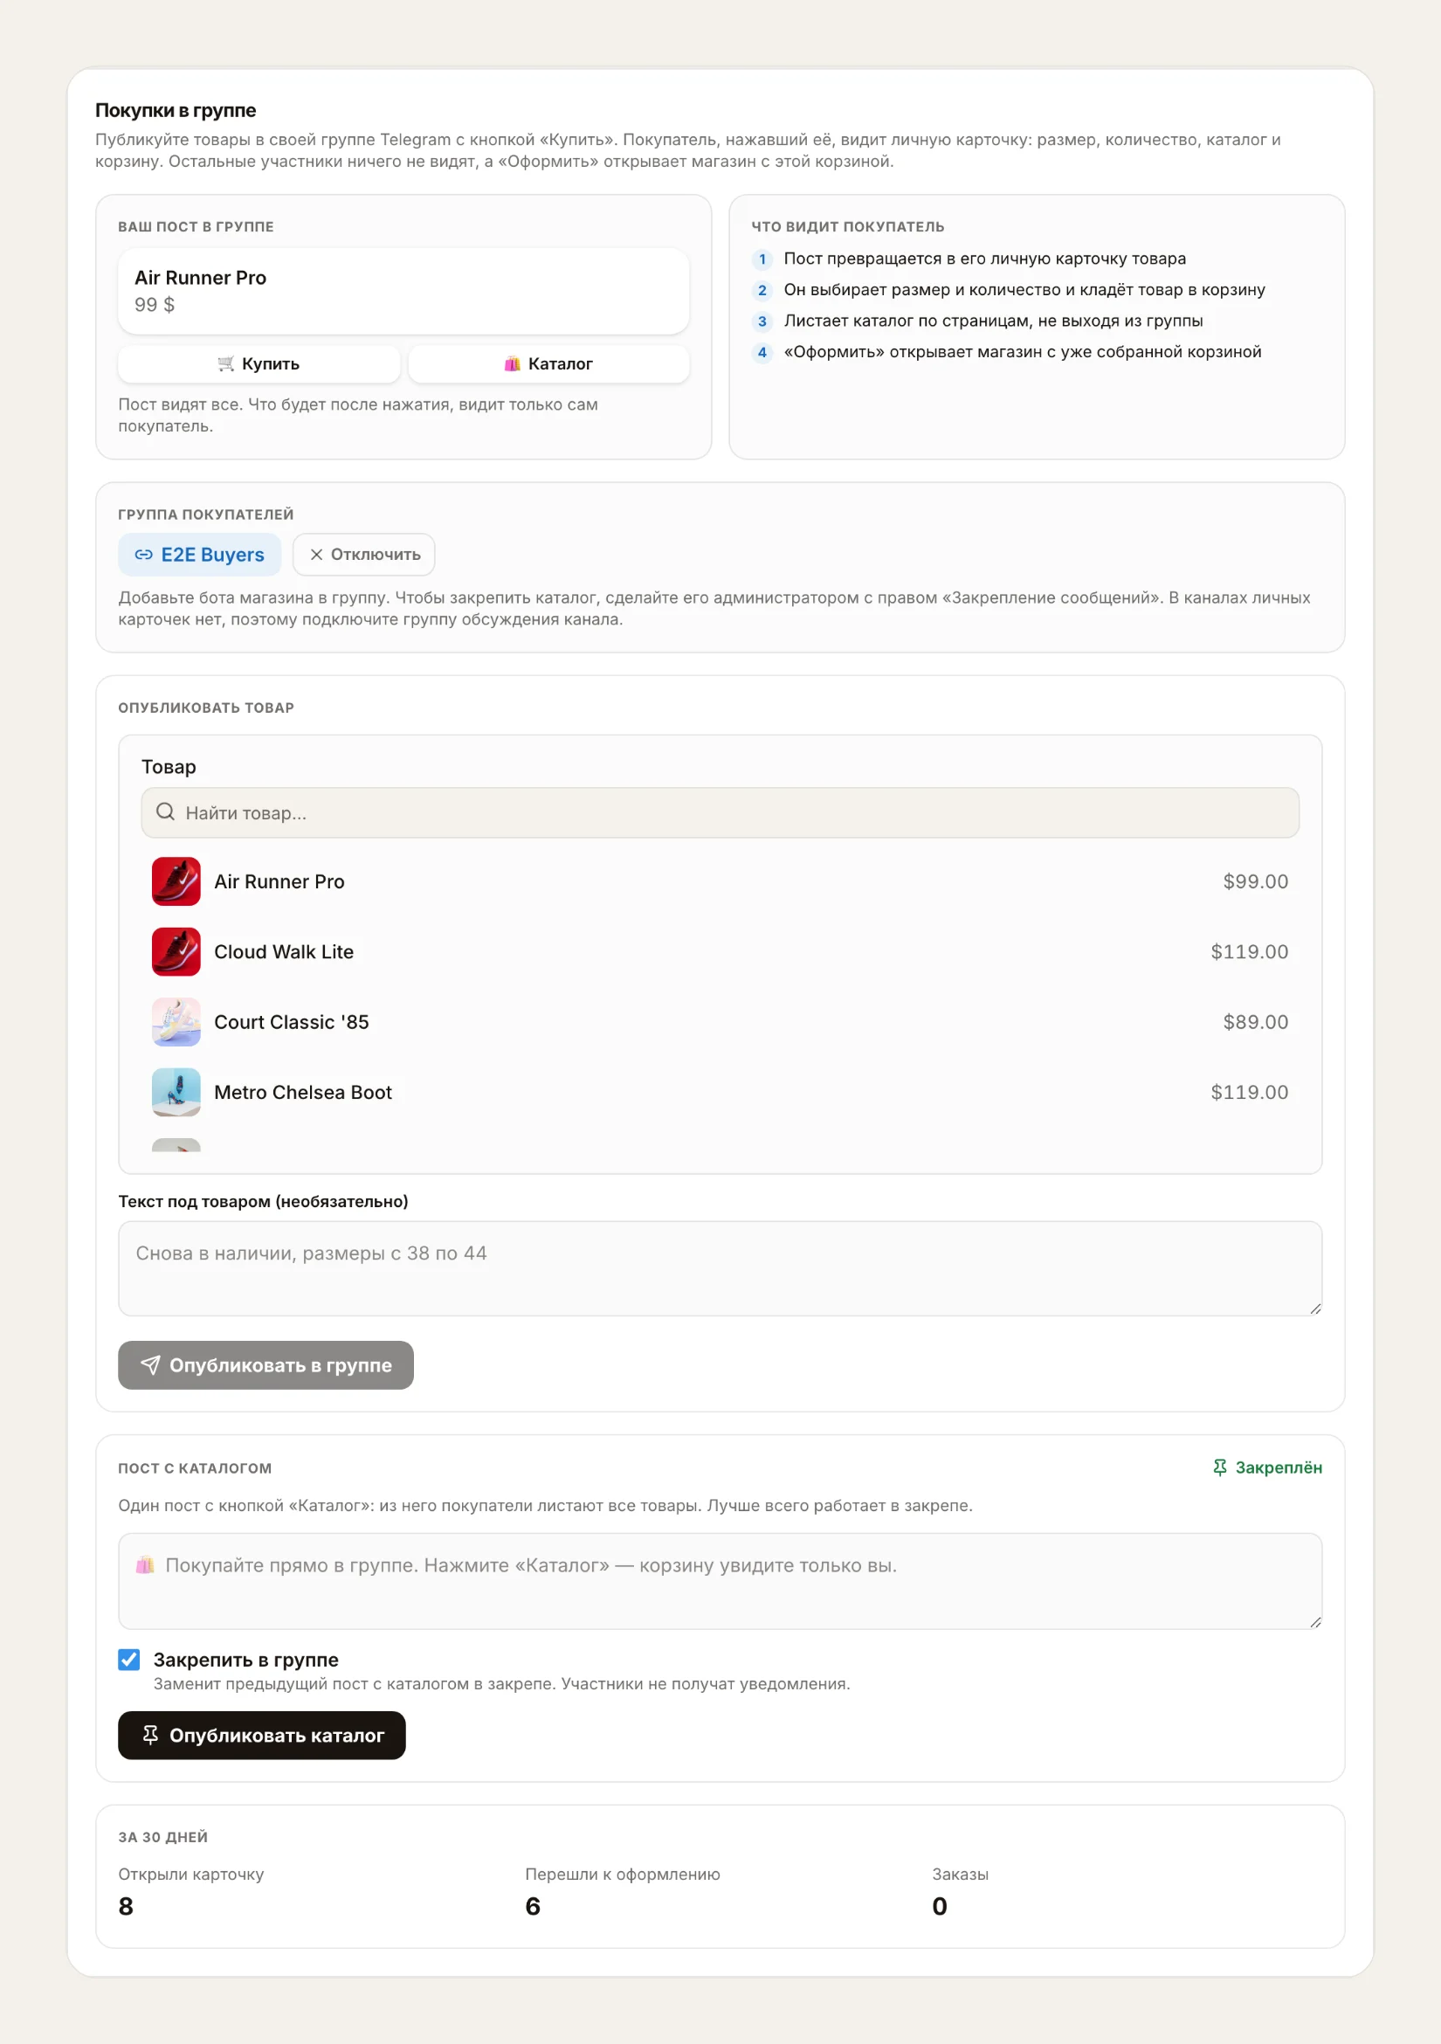Image resolution: width=1441 pixels, height=2044 pixels.
Task: Click the $99.00 price of Air Runner Pro
Action: 1255,881
